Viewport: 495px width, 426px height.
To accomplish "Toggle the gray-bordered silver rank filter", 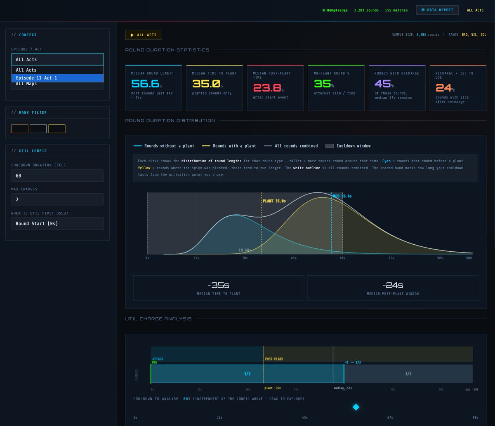I will [38, 129].
